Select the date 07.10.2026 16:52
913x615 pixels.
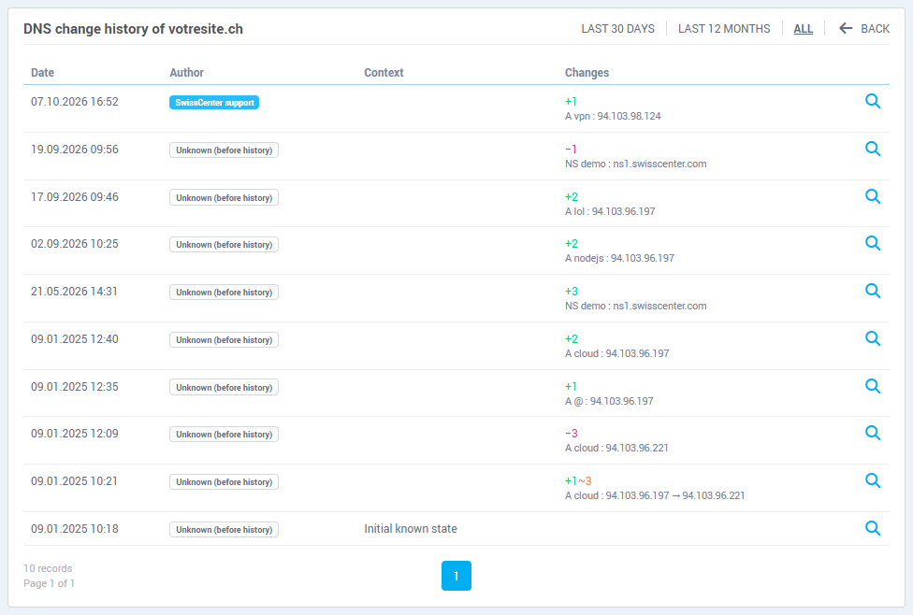coord(75,102)
